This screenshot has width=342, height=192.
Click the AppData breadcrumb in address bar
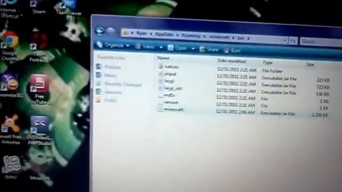[164, 34]
